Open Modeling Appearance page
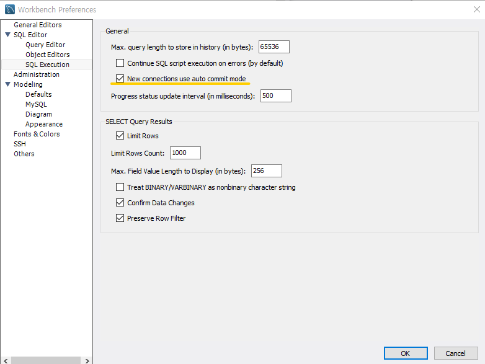This screenshot has width=485, height=364. click(43, 124)
